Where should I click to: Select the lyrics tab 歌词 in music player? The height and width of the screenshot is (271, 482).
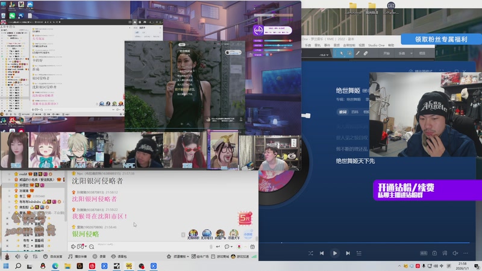[343, 112]
